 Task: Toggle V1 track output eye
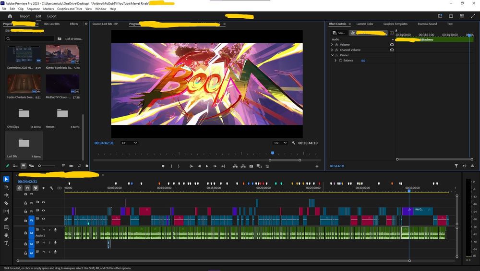point(44,219)
